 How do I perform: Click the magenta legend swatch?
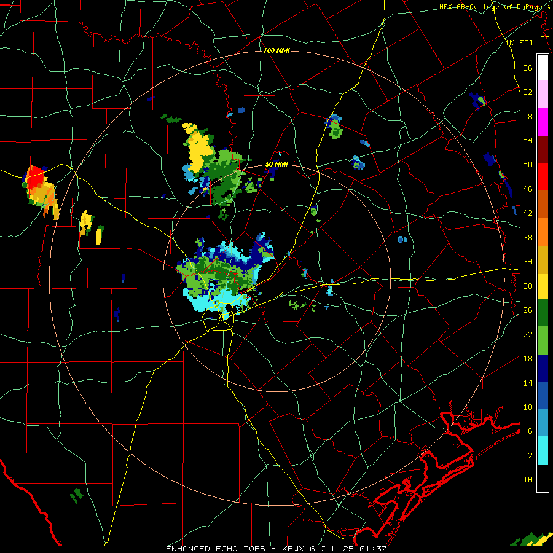tap(543, 122)
